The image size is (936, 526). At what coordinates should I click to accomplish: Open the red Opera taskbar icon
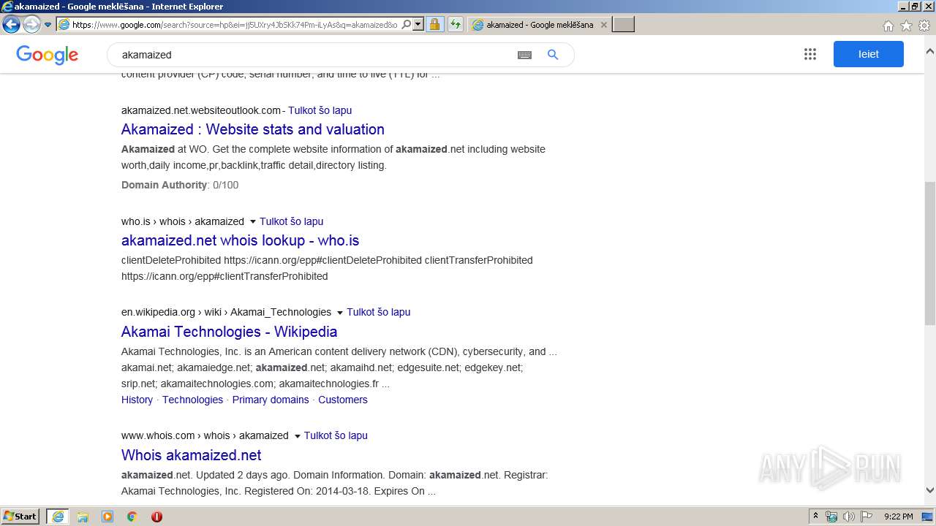click(x=156, y=517)
